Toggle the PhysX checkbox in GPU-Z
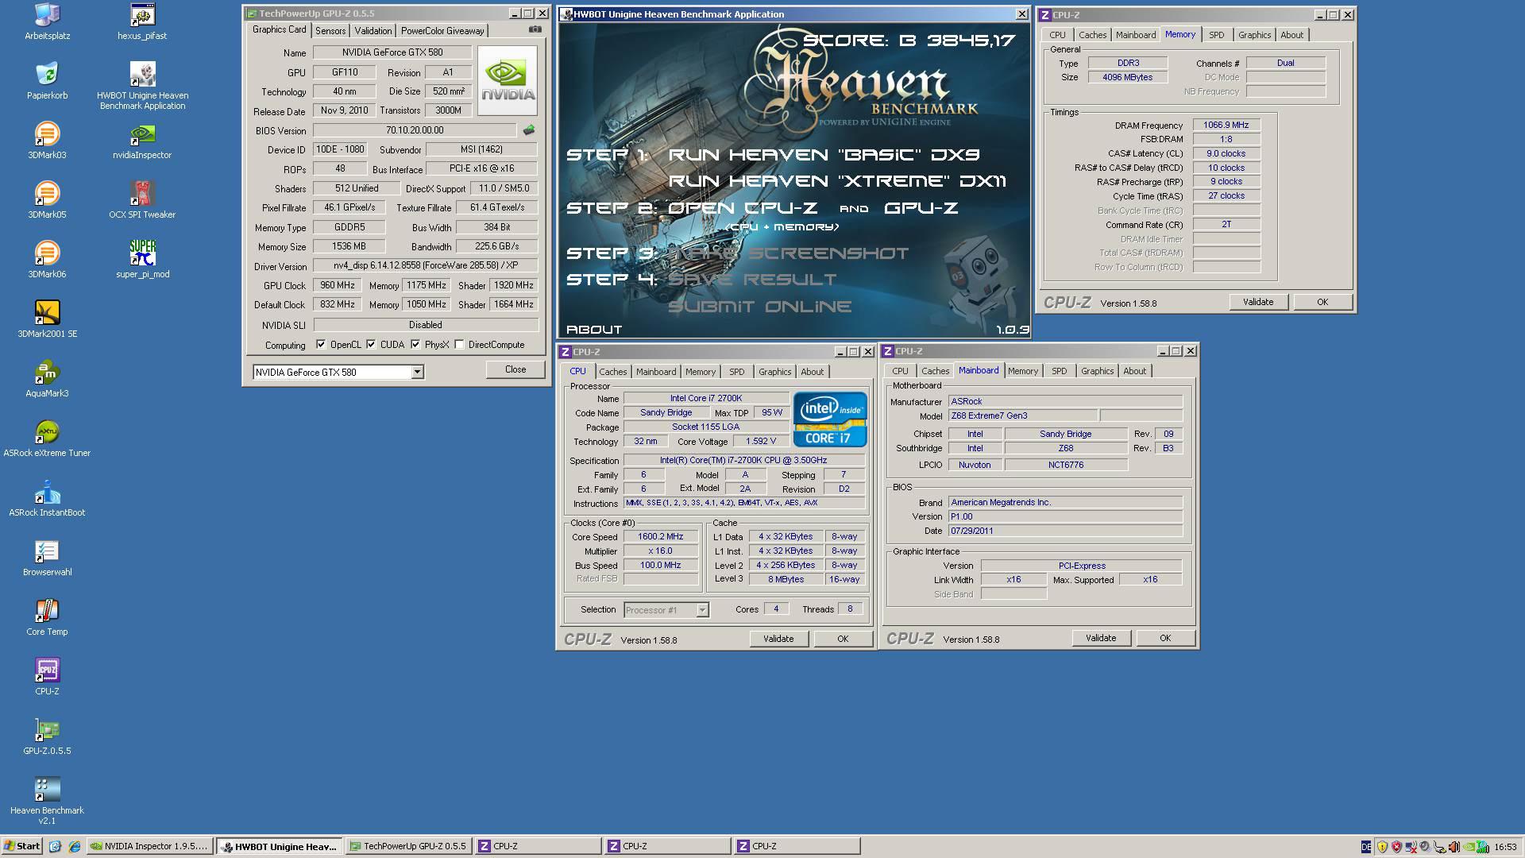This screenshot has width=1525, height=858. 415,344
